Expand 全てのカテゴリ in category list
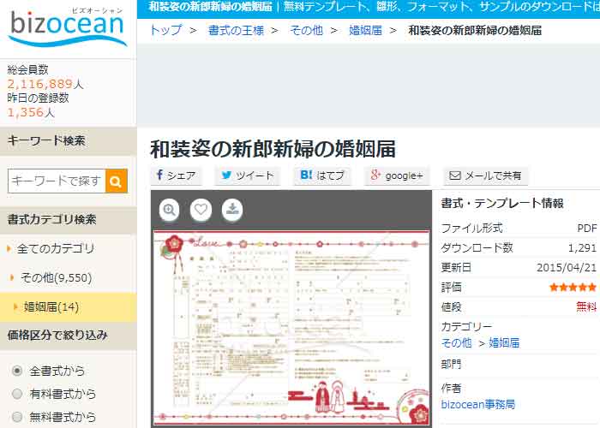Screen dimensions: 600x428 click(x=56, y=248)
